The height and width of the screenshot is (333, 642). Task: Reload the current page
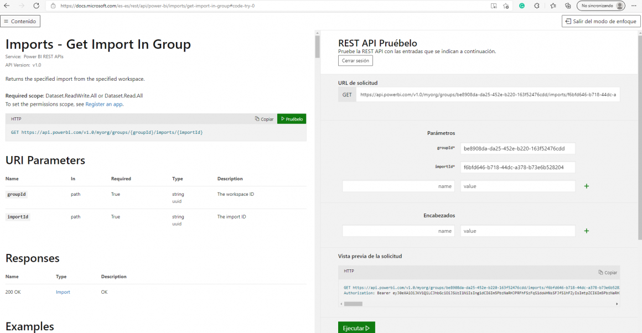click(x=36, y=6)
